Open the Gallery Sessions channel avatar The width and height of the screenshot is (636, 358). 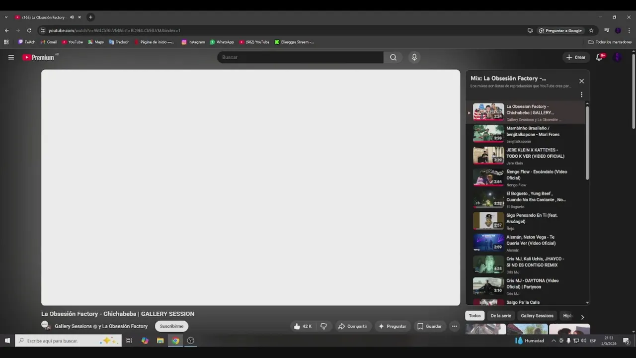(x=46, y=326)
